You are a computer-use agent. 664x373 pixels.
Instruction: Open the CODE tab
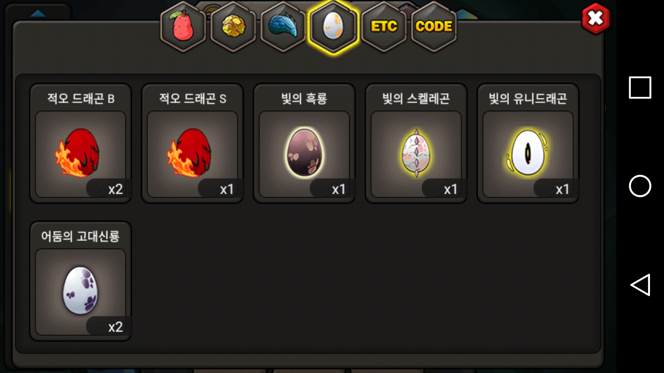pyautogui.click(x=434, y=27)
